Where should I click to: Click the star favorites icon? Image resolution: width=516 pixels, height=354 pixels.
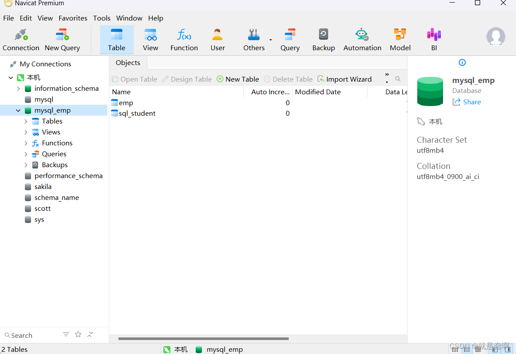[78, 334]
